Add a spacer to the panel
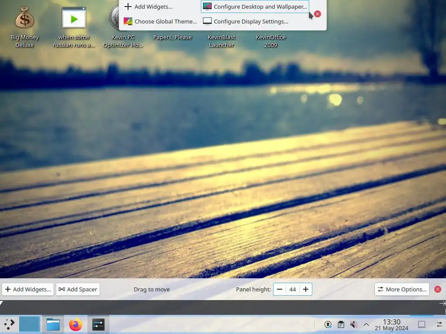The height and width of the screenshot is (334, 446). tap(78, 289)
